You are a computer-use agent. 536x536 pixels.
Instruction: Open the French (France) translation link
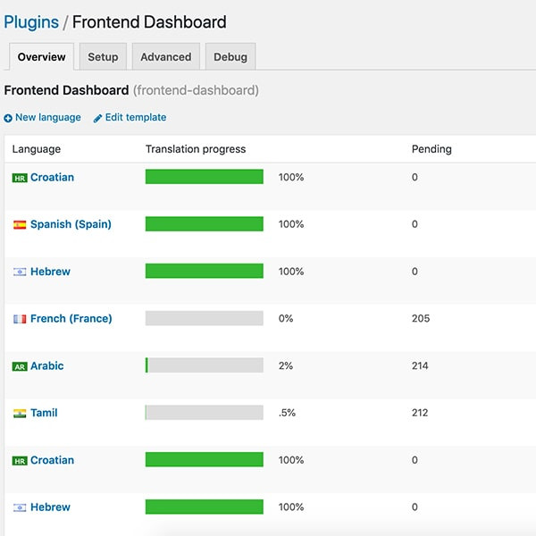[71, 319]
